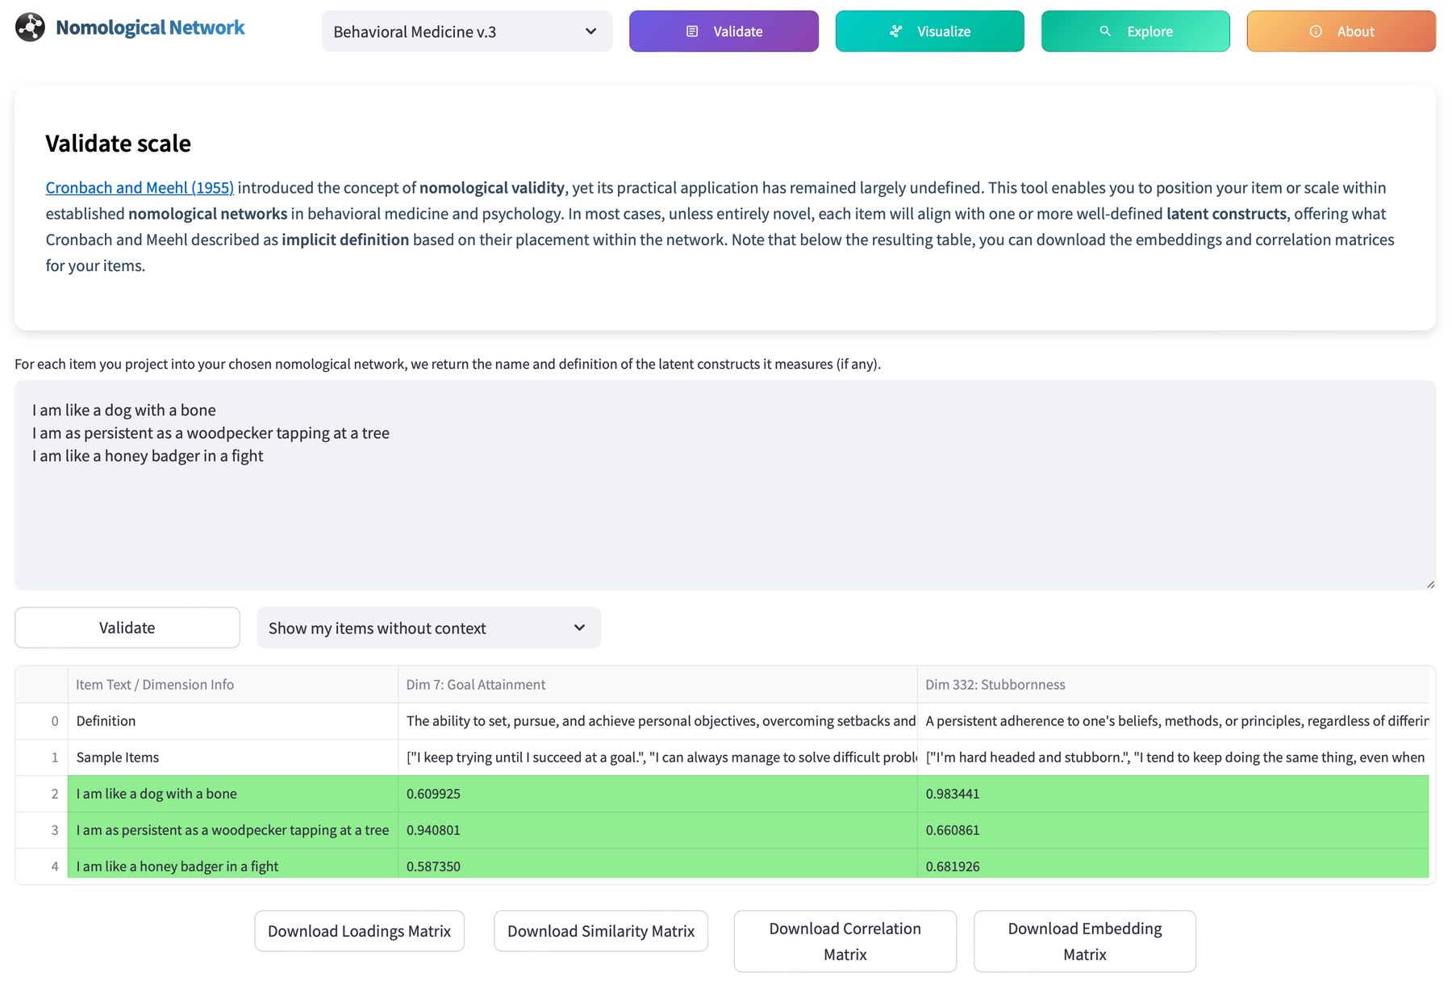
Task: Click the network graph icon on Visualize
Action: point(896,31)
